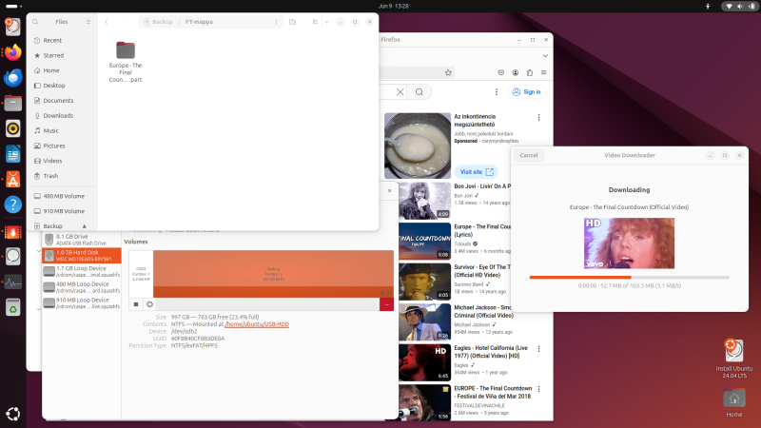The image size is (761, 428).
Task: Open Firefox Pocket save icon
Action: (501, 73)
